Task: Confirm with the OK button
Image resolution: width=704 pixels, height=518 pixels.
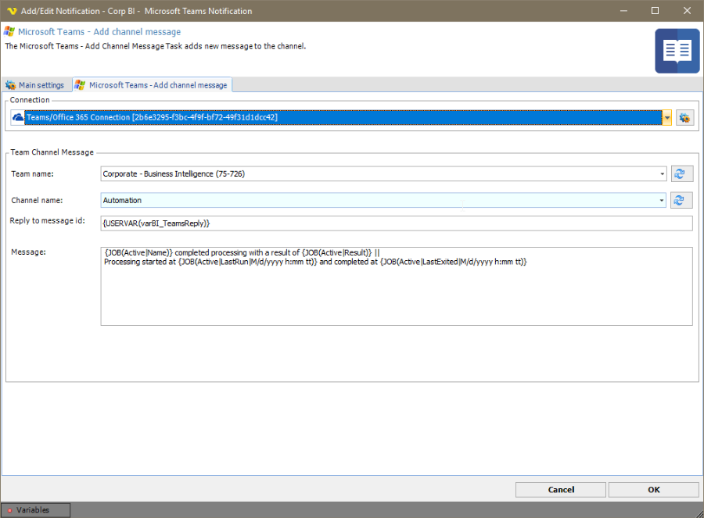Action: pyautogui.click(x=653, y=489)
